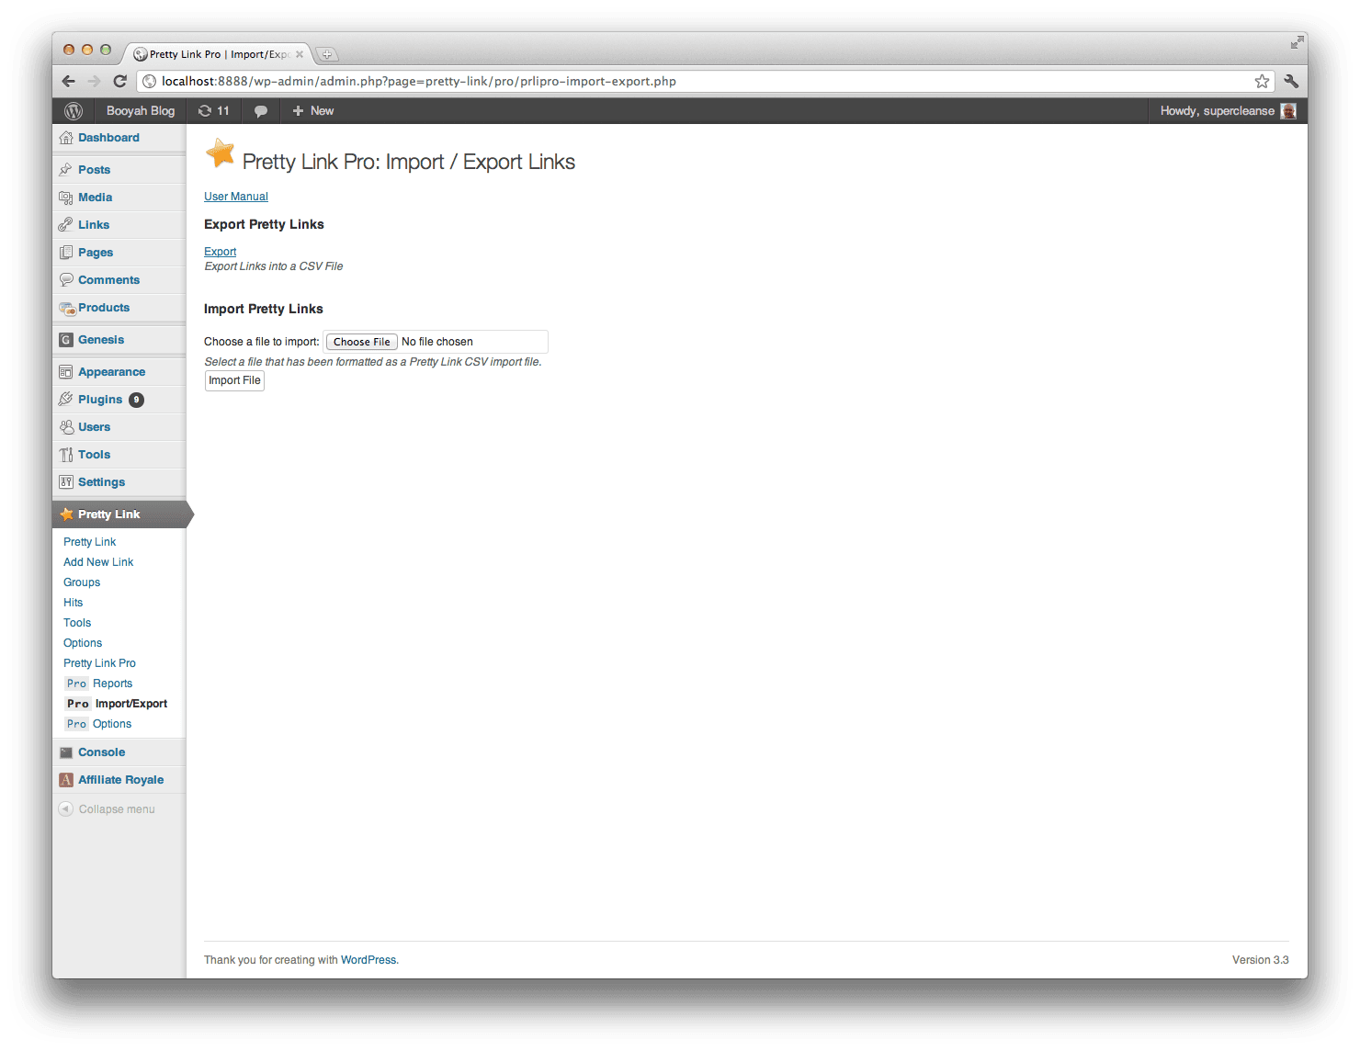Click the Pretty Link Pro star heading icon
This screenshot has width=1360, height=1051.
point(221,153)
